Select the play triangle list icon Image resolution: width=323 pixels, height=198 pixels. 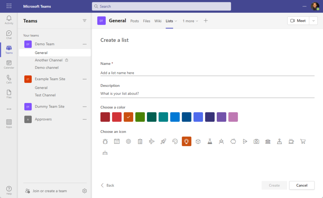245,141
